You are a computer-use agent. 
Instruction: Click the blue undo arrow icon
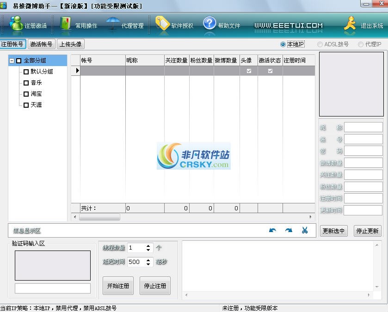(x=273, y=230)
